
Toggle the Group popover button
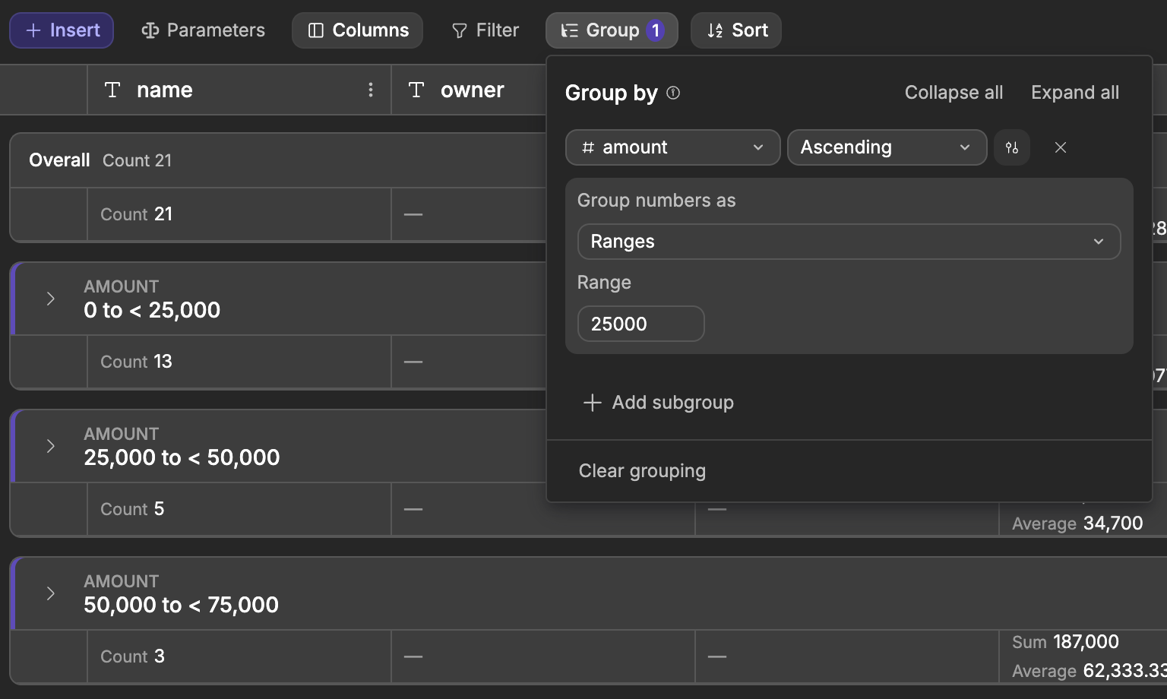612,30
